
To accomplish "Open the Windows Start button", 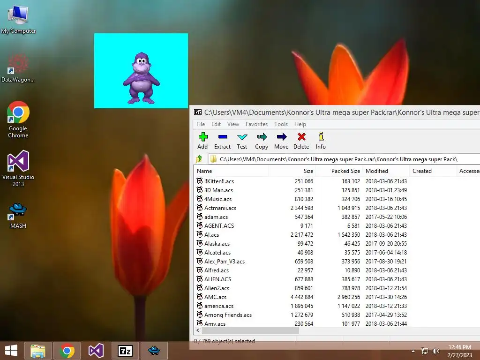I will [x=11, y=351].
